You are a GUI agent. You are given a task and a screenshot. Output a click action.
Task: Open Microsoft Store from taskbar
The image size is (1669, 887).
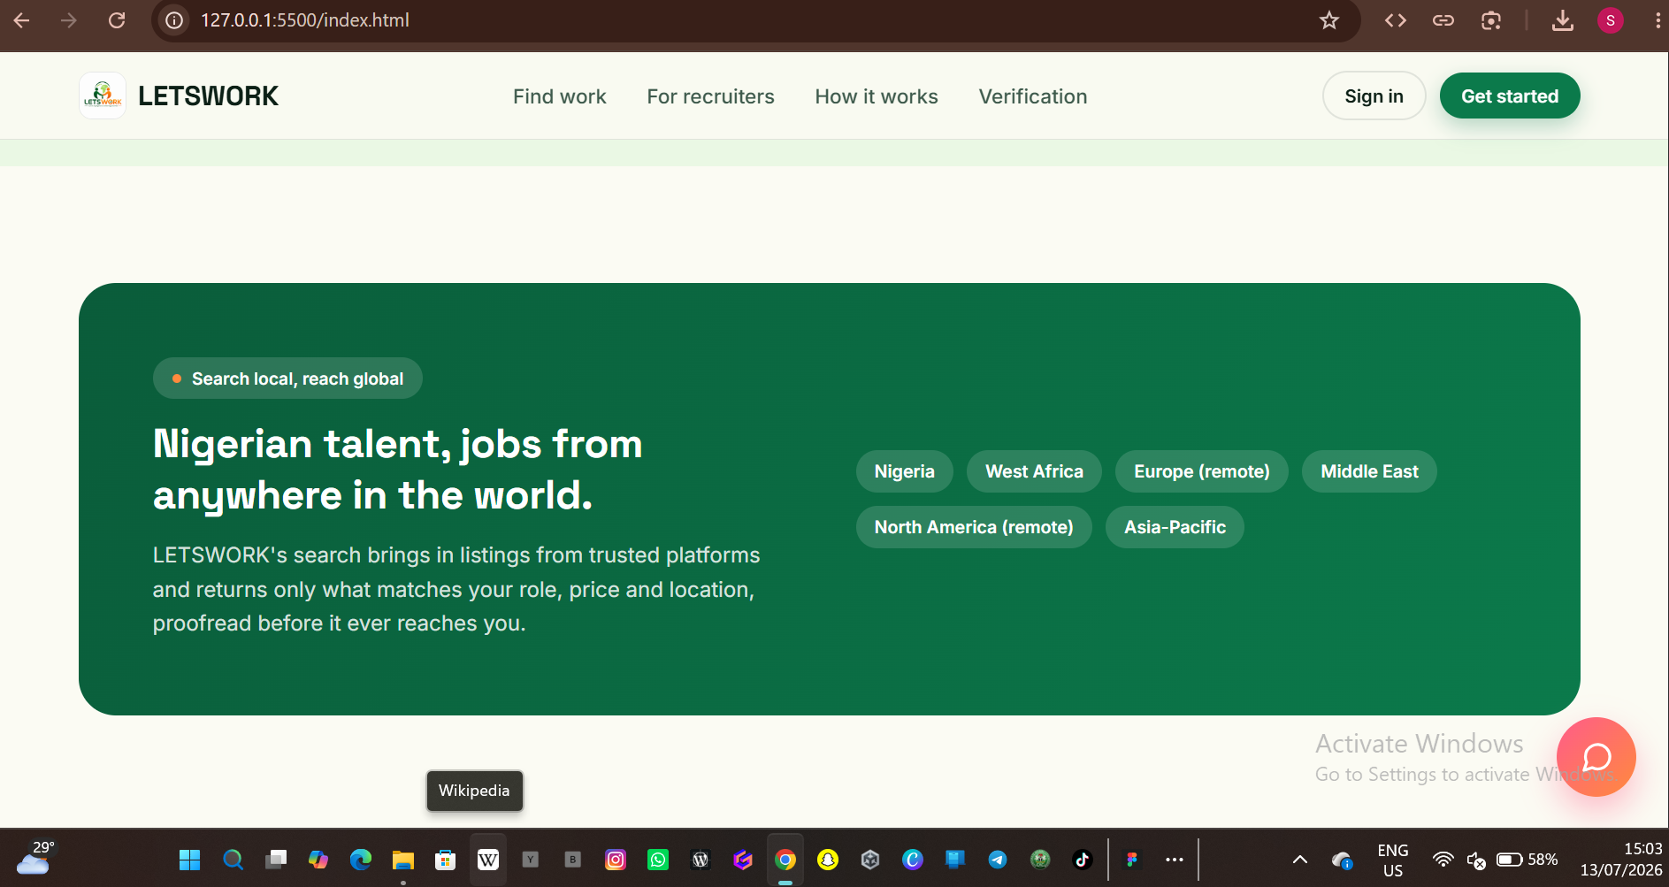[x=446, y=860]
